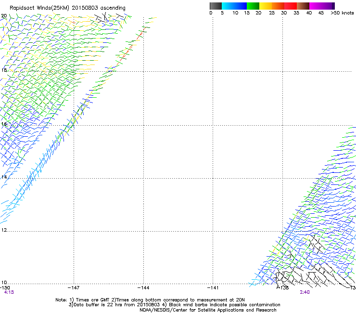Screen dimensions: 356x313
Task: Click the longitude label '-138'
Action: (x=283, y=288)
